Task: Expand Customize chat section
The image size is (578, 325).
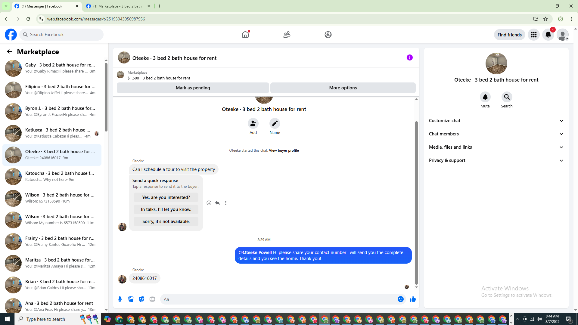Action: pyautogui.click(x=496, y=121)
